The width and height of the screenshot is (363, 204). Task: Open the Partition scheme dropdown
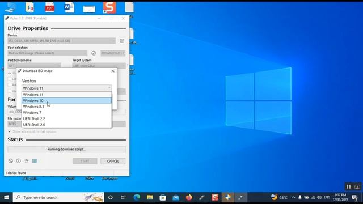coord(34,66)
